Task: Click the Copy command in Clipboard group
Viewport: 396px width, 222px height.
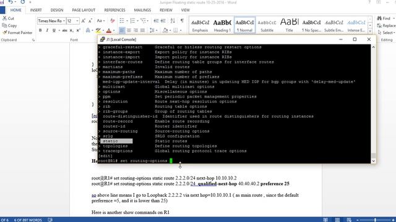Action: pos(9,25)
